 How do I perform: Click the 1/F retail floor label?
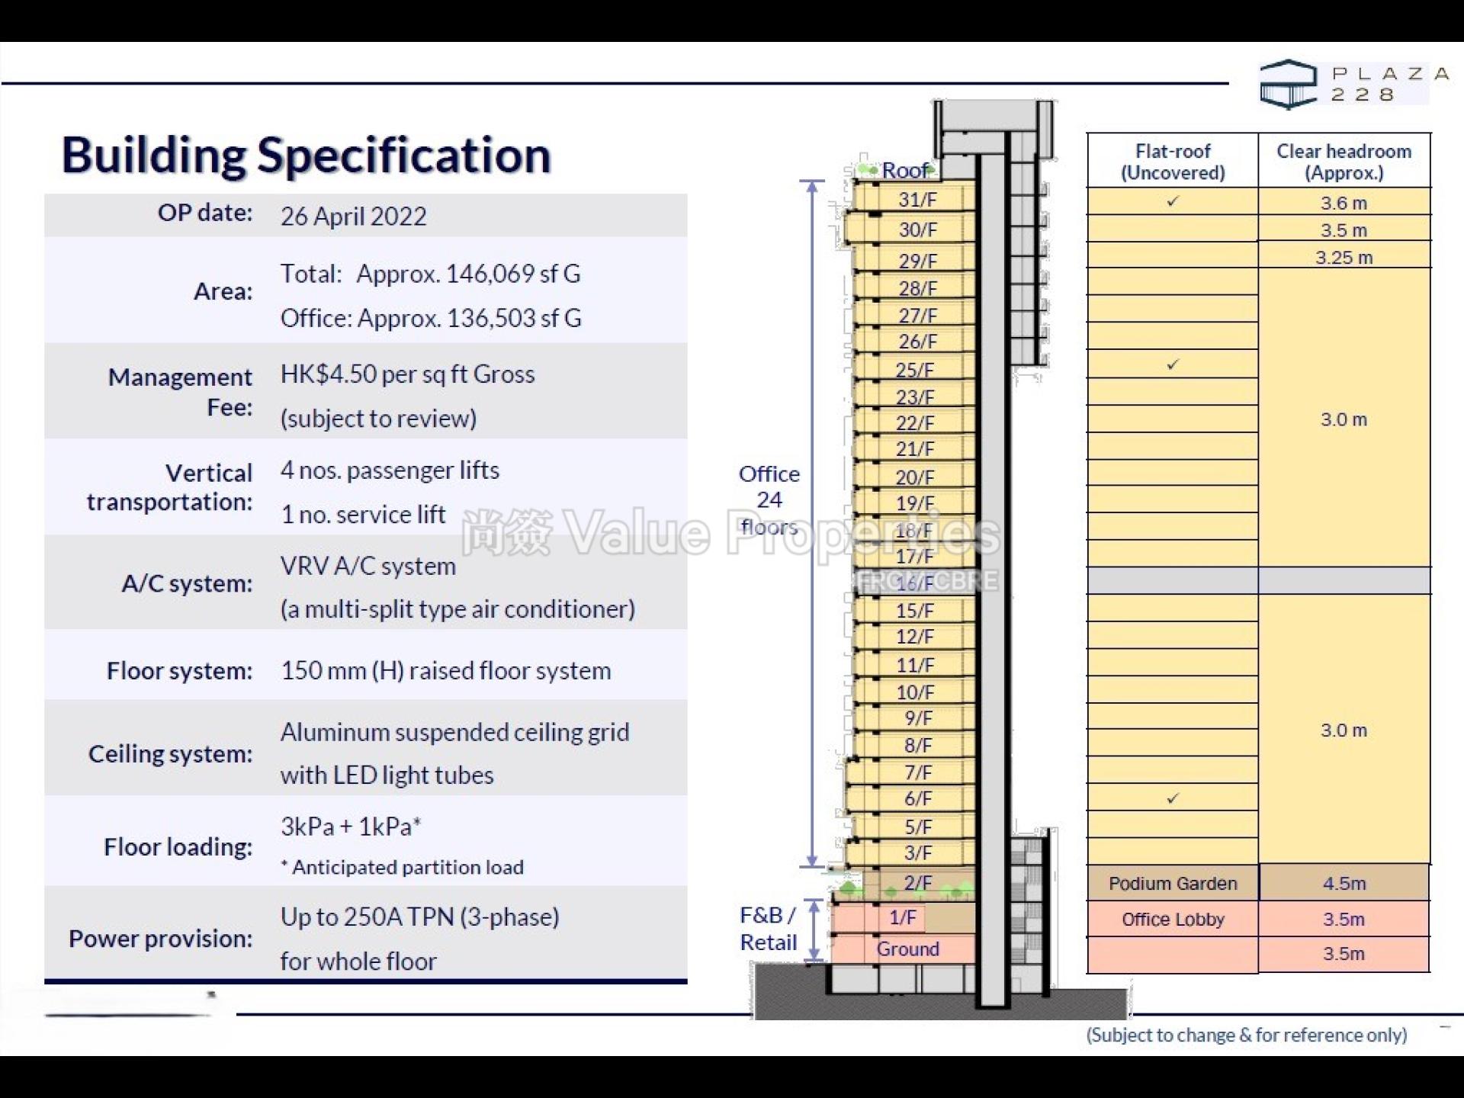click(902, 917)
